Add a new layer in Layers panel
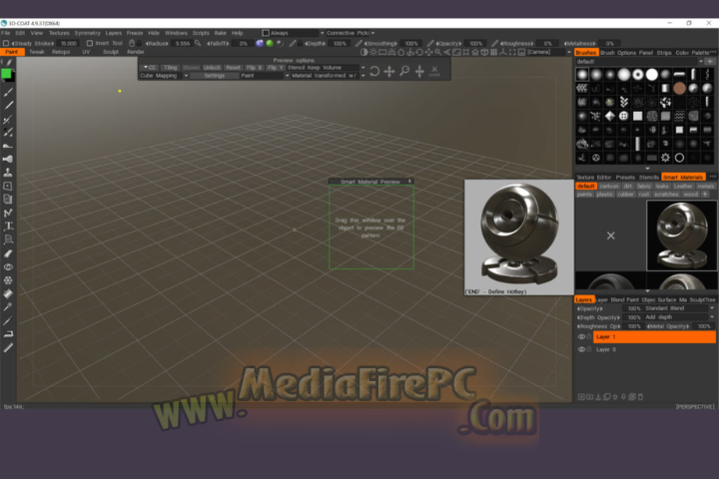719x479 pixels. [581, 397]
